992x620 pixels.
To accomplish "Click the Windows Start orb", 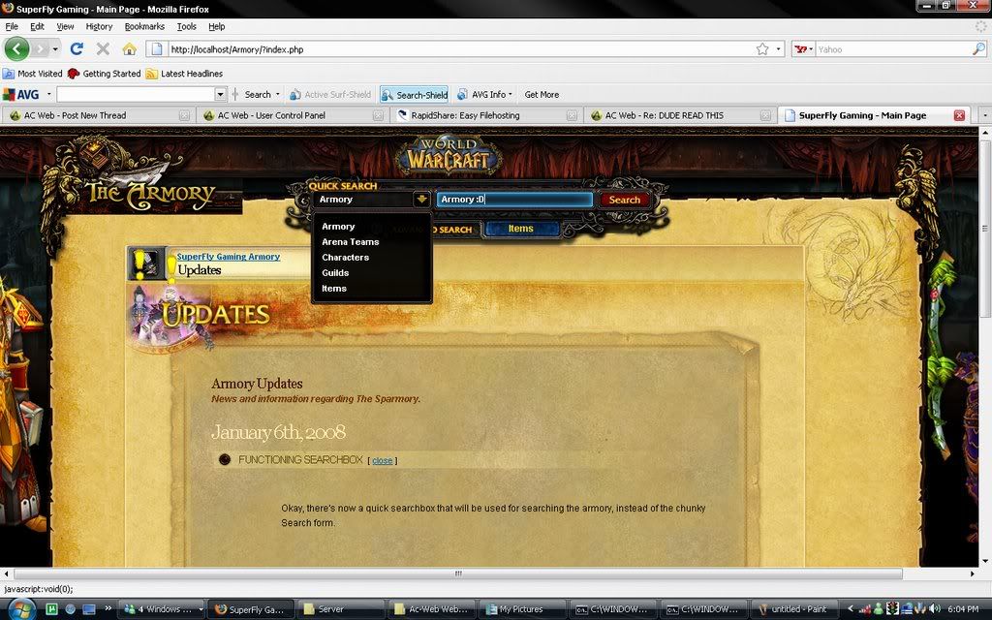I will 21,608.
